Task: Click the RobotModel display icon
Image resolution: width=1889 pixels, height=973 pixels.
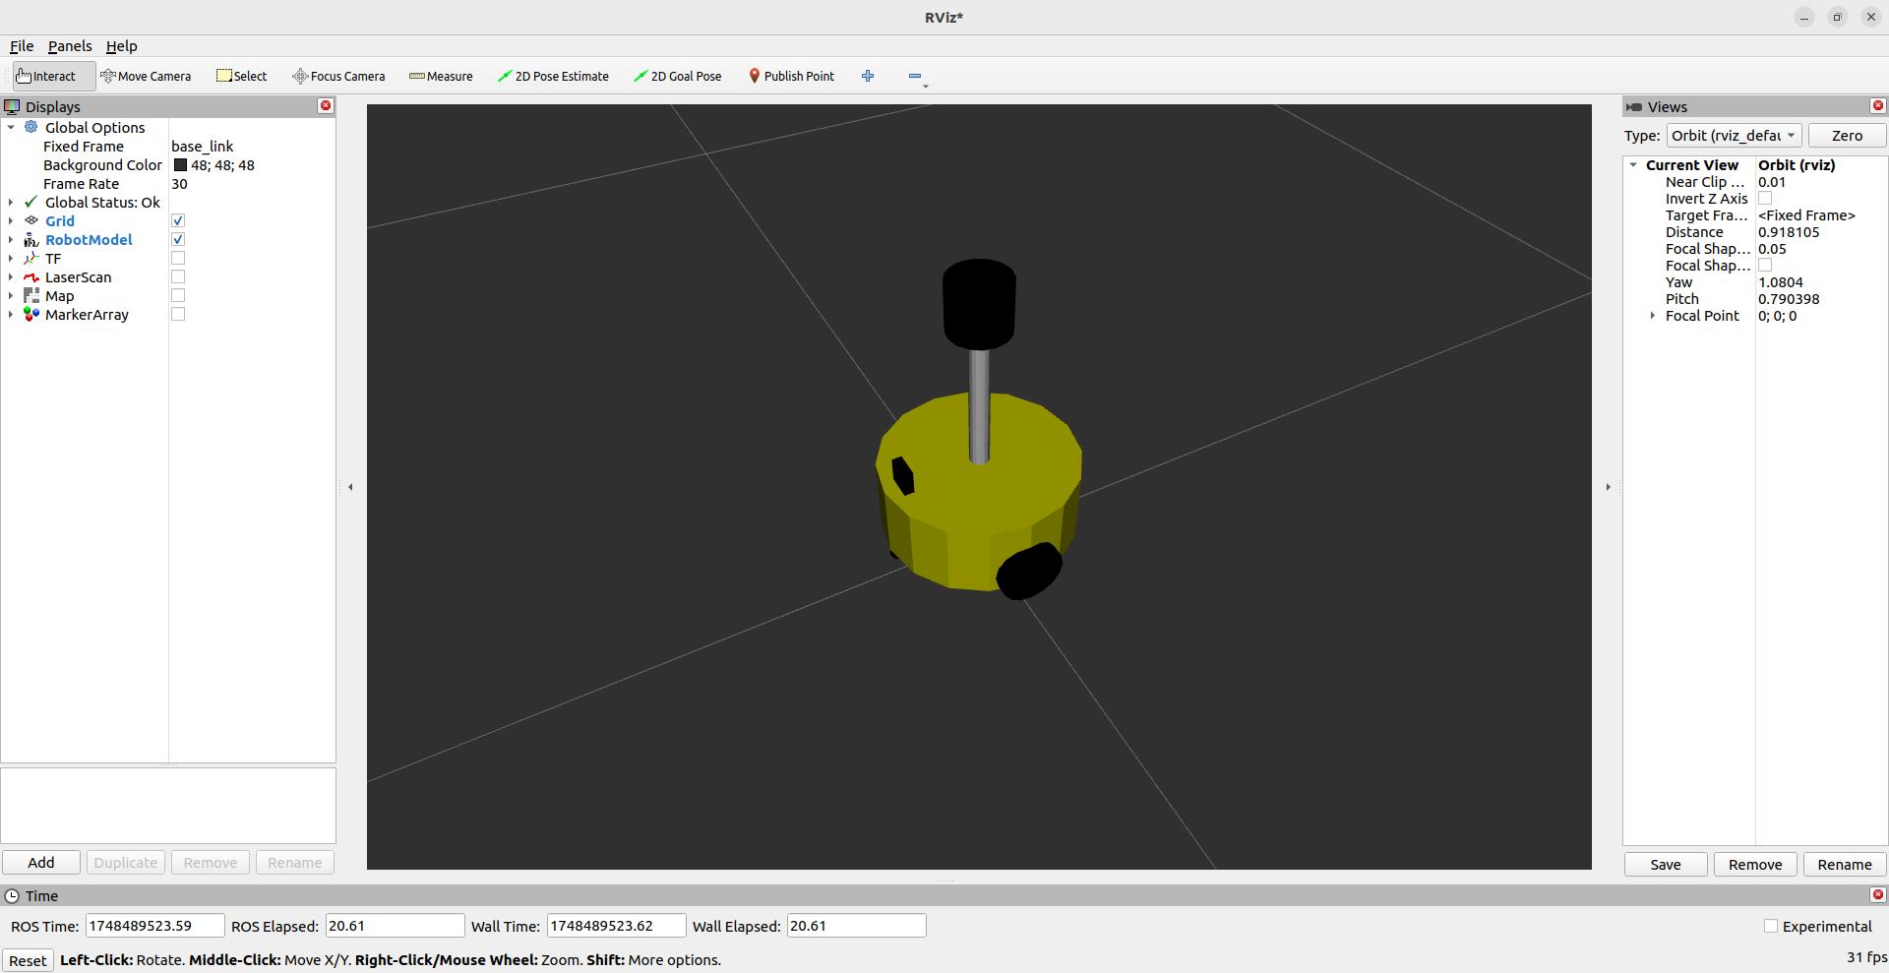Action: pyautogui.click(x=31, y=239)
